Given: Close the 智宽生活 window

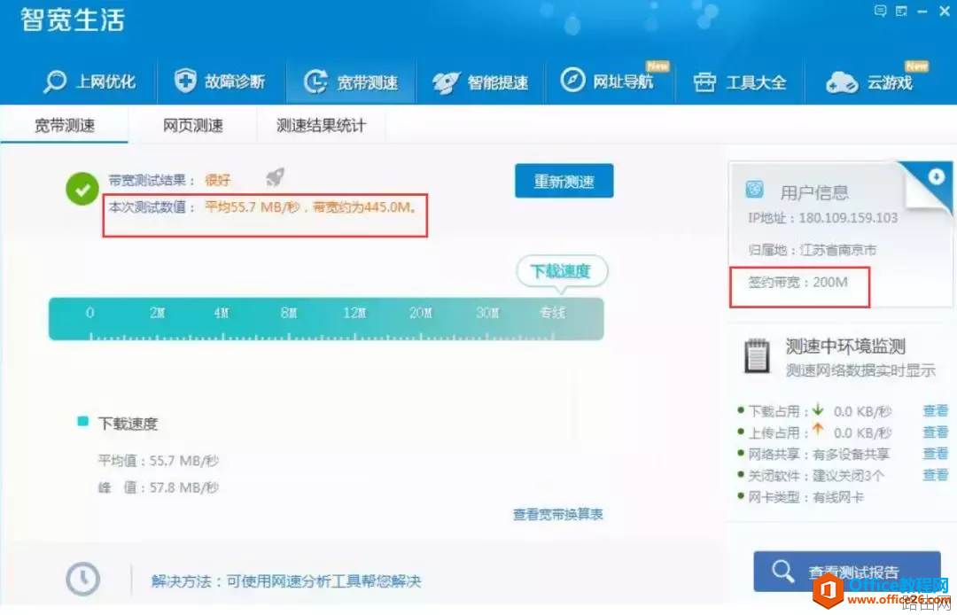Looking at the screenshot, I should [x=945, y=11].
